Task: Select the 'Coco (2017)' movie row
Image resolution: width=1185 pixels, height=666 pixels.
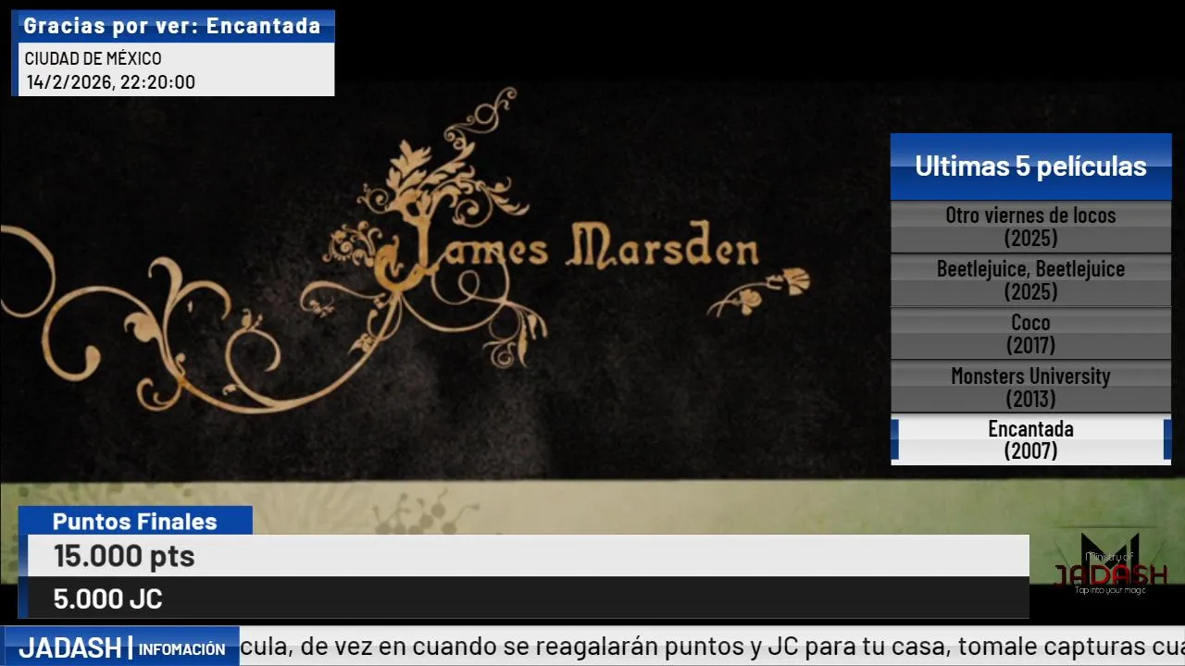Action: coord(1030,334)
